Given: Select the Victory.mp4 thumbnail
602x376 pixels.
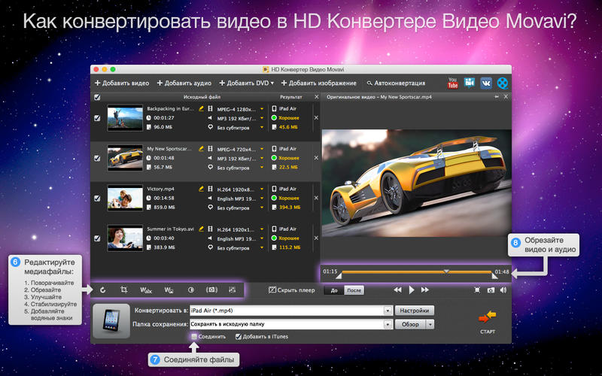Looking at the screenshot, I should 125,198.
